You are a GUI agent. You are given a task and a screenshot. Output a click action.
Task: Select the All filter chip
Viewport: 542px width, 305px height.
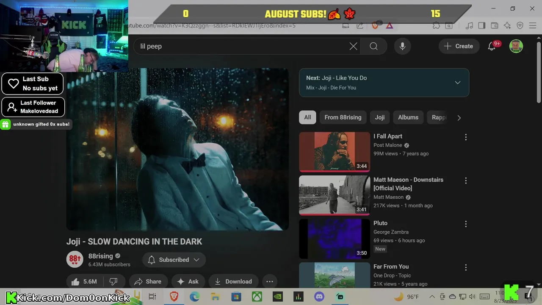click(x=307, y=117)
